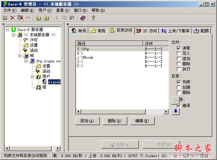
Task: Open the 用户(U) menu
Action: coord(45,10)
